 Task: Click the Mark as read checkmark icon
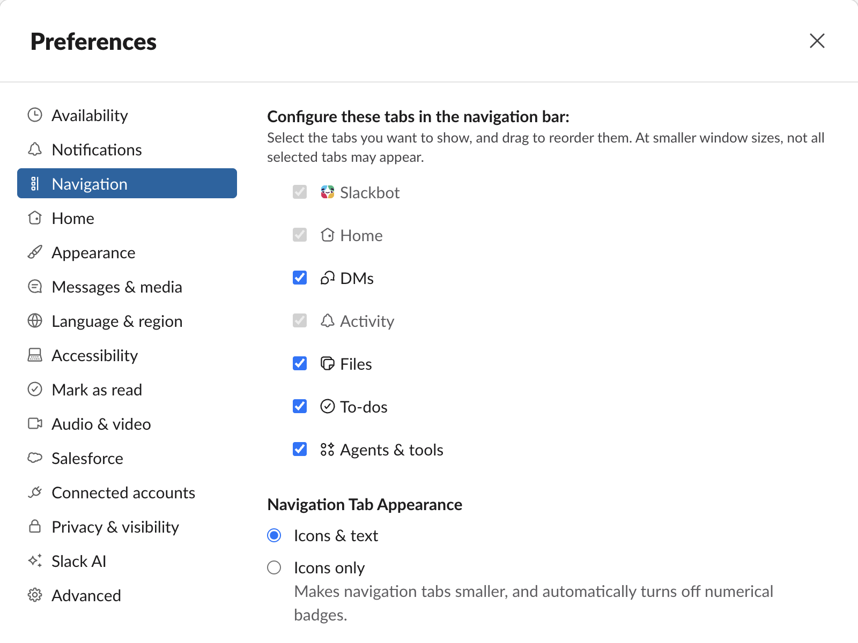(x=35, y=390)
